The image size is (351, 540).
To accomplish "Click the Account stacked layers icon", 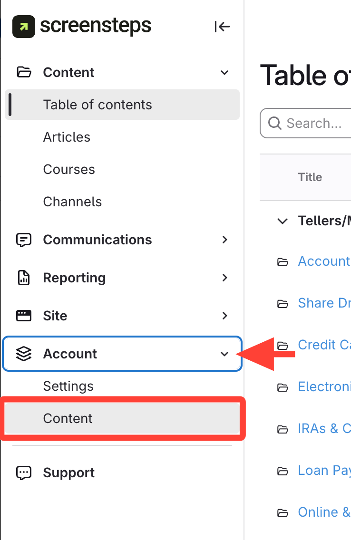I will click(24, 354).
